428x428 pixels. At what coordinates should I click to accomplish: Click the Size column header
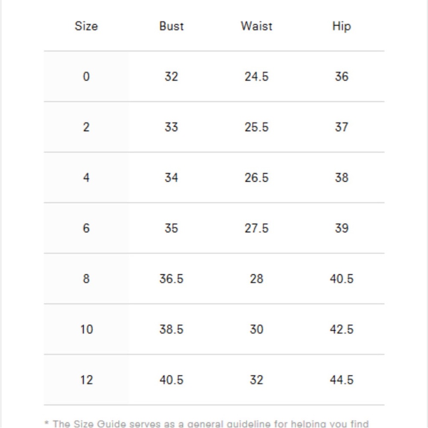(86, 26)
